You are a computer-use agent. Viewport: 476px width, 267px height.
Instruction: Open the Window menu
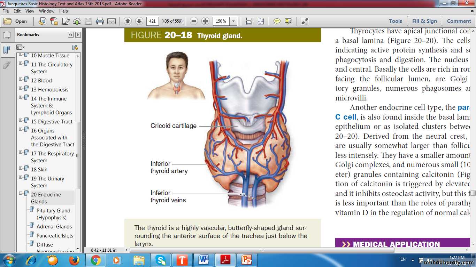click(46, 11)
